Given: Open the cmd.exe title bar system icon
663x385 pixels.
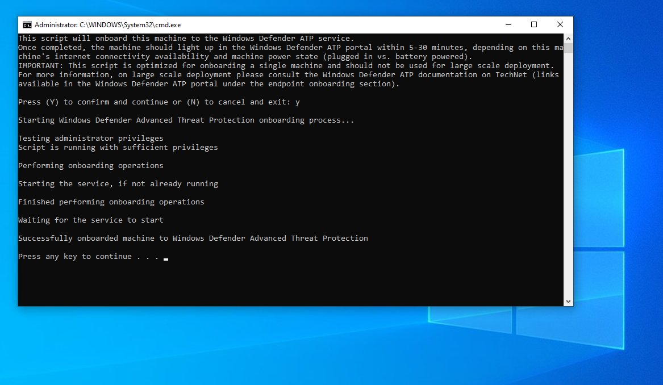Looking at the screenshot, I should point(27,25).
